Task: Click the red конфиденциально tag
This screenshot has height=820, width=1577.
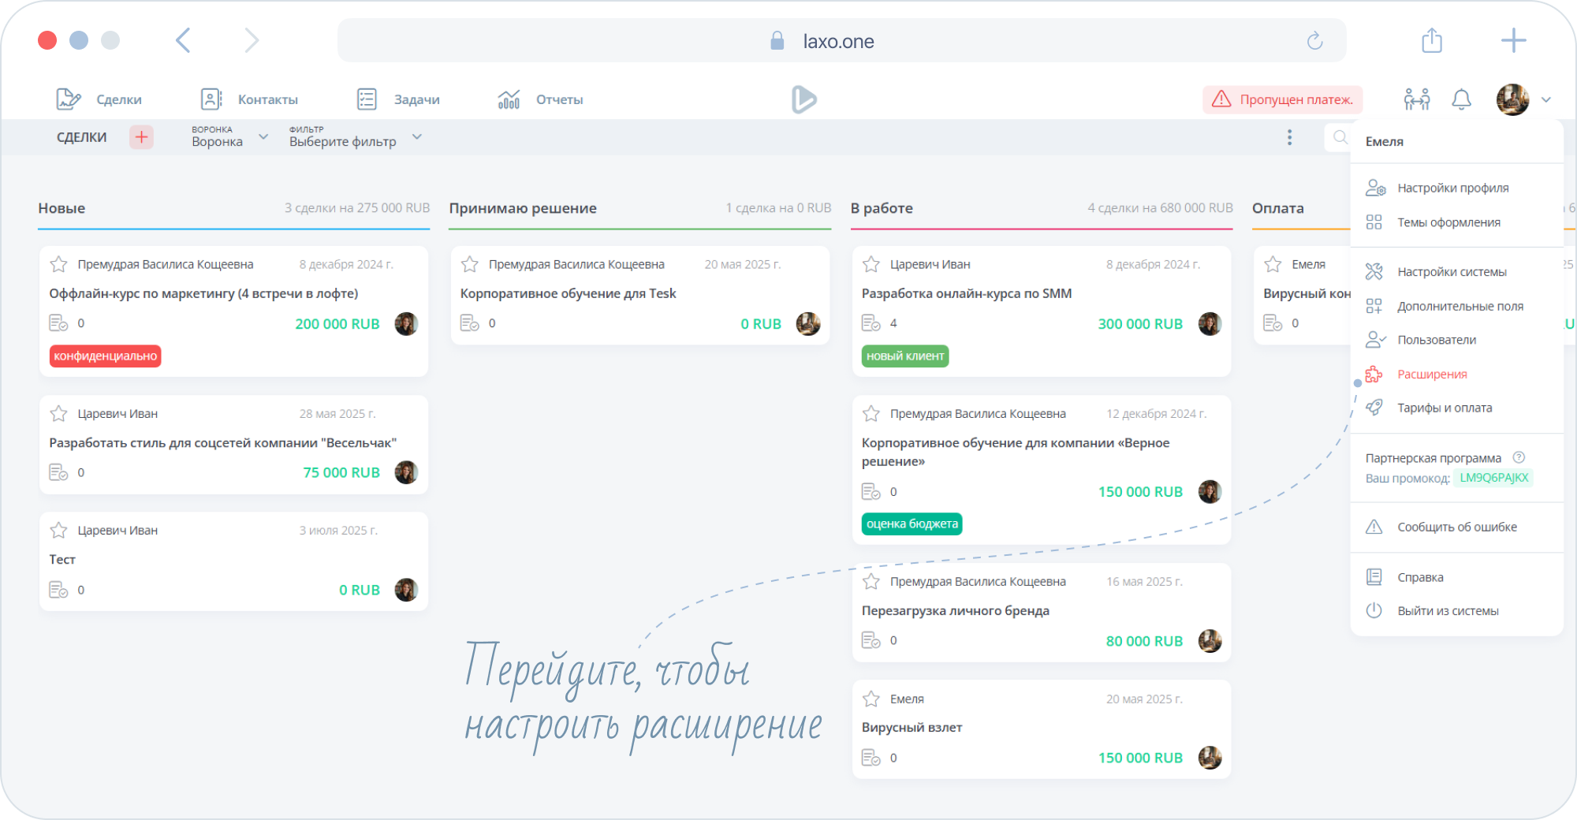Action: pyautogui.click(x=105, y=356)
